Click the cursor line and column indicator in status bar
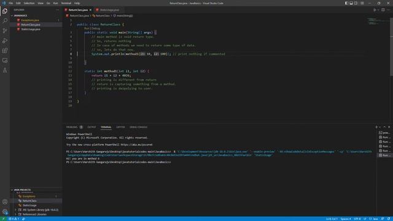 click(x=332, y=219)
